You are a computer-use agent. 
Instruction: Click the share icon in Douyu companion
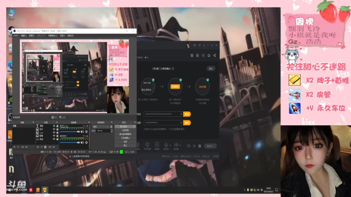[215, 56]
